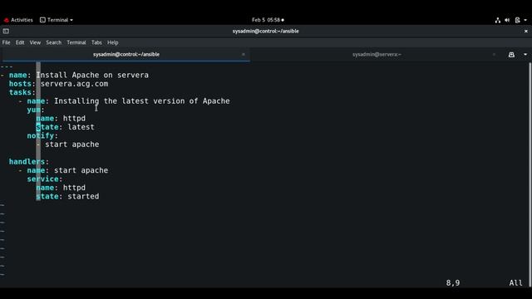Click the new tab icon in title bar

[x=6, y=32]
